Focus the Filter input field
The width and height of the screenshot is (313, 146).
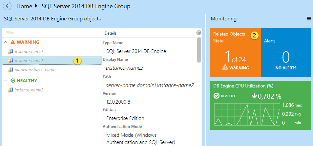click(52, 33)
